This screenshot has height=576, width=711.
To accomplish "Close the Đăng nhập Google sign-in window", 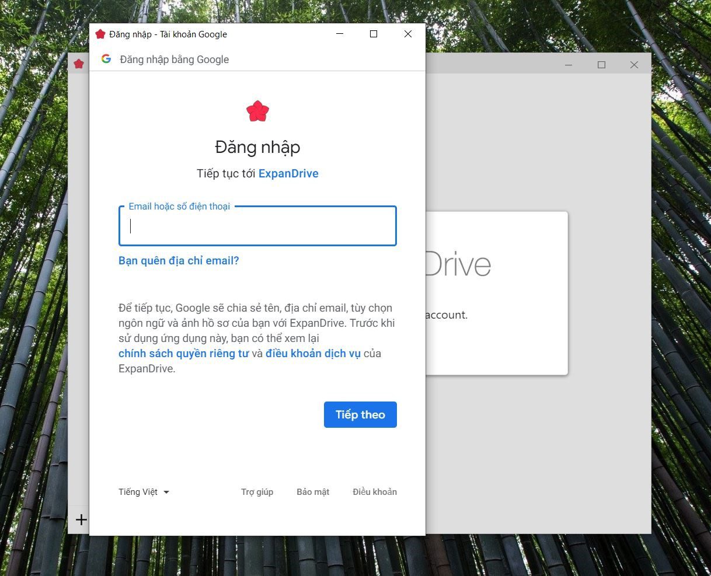I will point(408,34).
